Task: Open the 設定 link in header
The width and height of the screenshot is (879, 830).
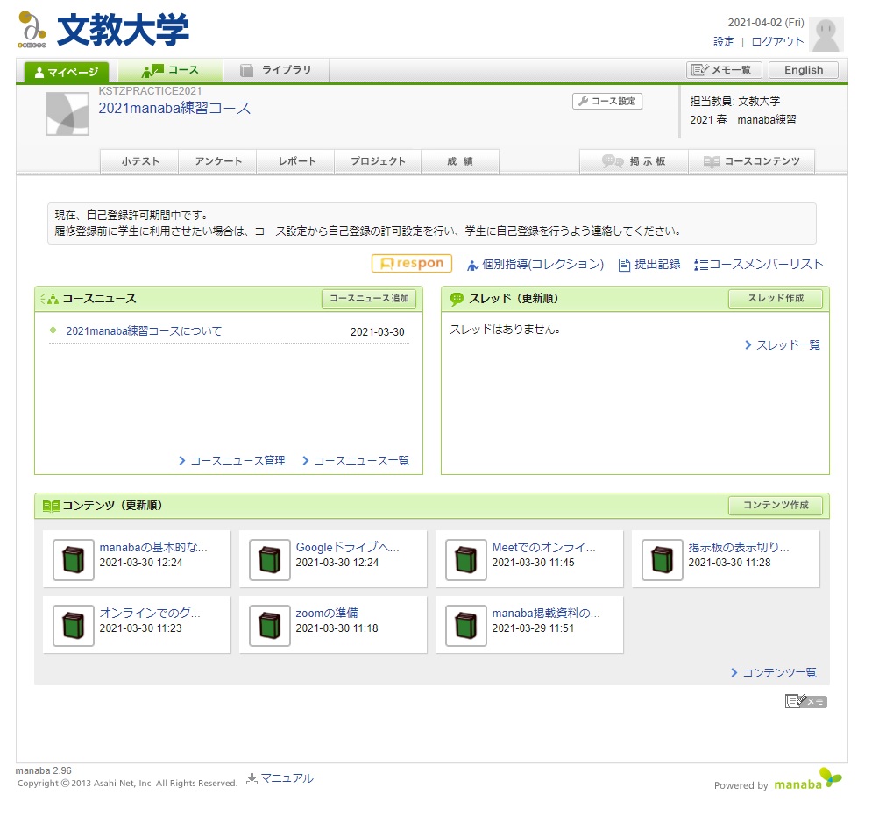Action: click(x=723, y=41)
